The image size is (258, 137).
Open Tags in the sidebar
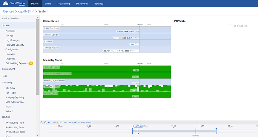coord(4,76)
